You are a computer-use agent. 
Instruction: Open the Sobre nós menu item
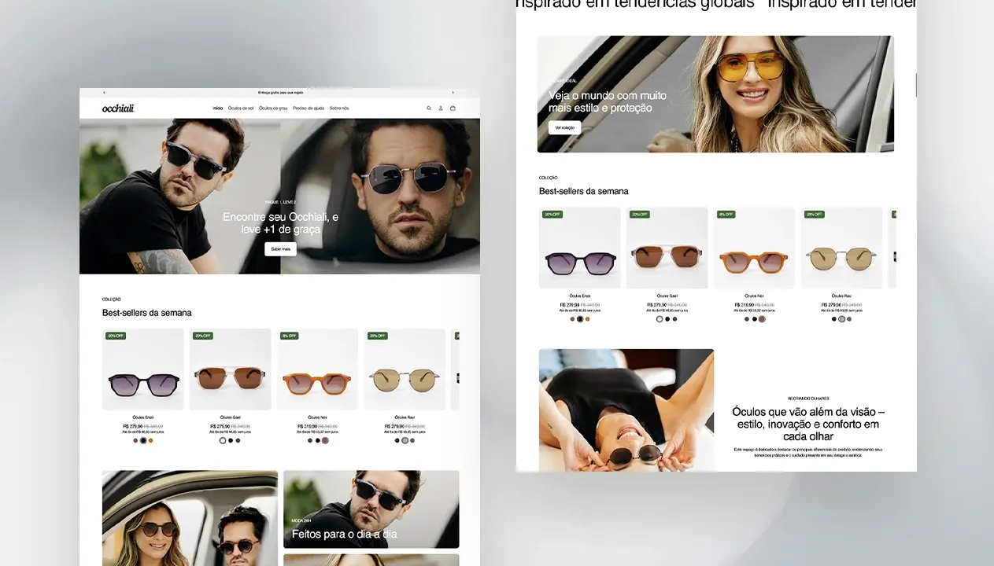(339, 108)
